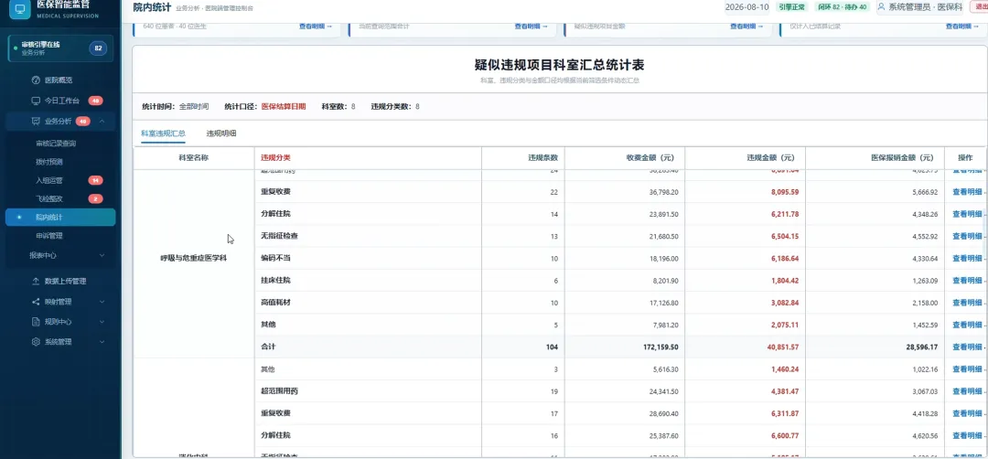
Task: Click the presentation icon beside 业务分析
Action: pos(36,122)
